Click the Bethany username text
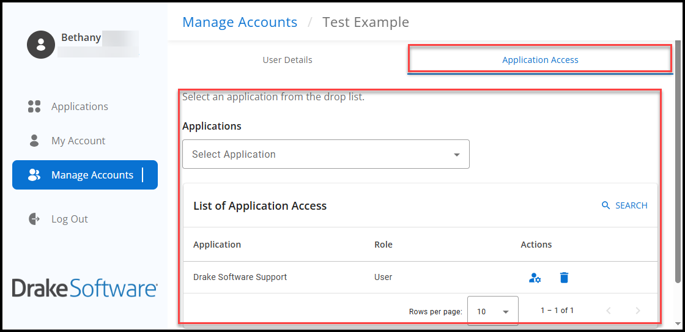This screenshot has height=332, width=685. pos(81,37)
